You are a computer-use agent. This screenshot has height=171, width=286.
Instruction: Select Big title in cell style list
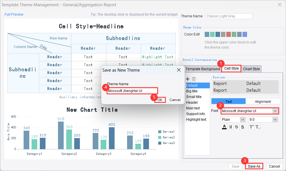(x=198, y=91)
